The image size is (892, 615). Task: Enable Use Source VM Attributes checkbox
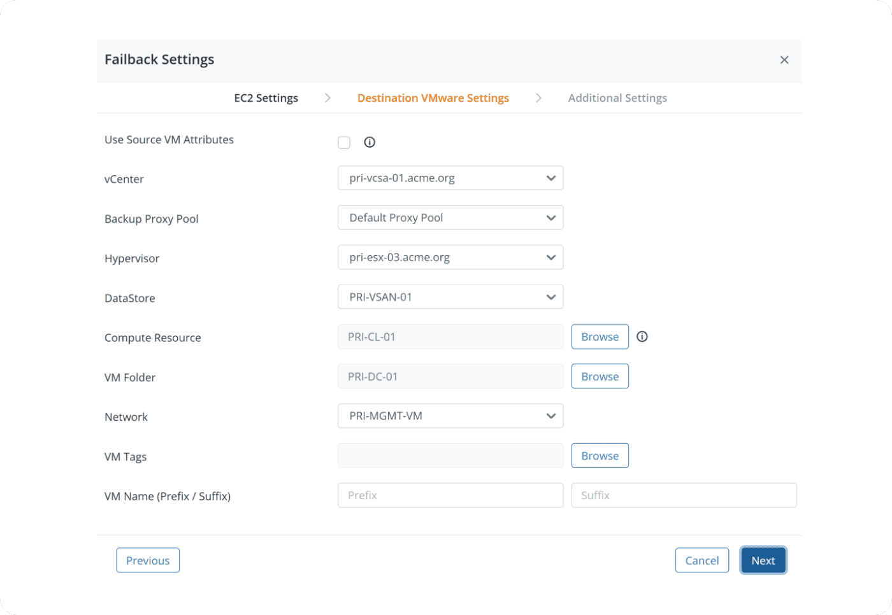[x=344, y=143]
